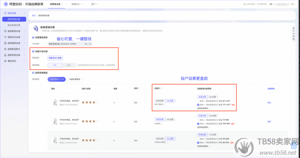Screen dimensions: 300x158
Task: Expand the 激励活动 chevron
Action: pyautogui.click(x=24, y=61)
